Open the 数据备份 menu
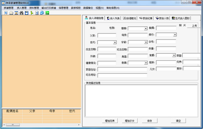203x129 pixels. (88, 8)
